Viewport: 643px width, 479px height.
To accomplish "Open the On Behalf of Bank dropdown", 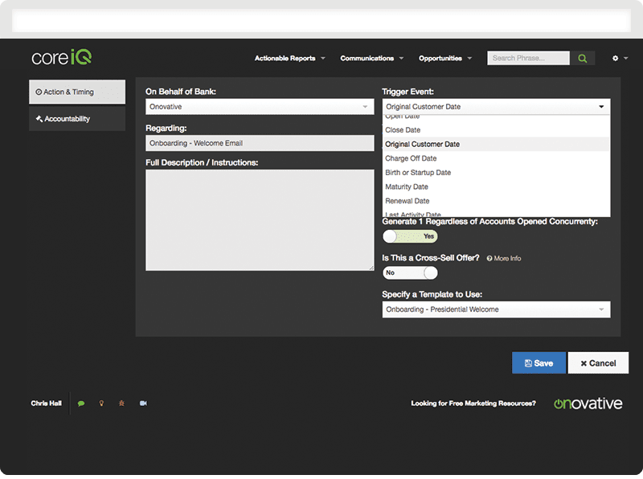I will point(260,107).
